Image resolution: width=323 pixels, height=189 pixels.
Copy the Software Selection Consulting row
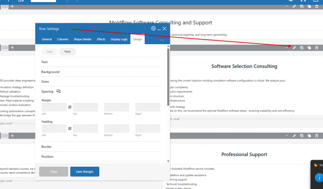click(x=302, y=48)
